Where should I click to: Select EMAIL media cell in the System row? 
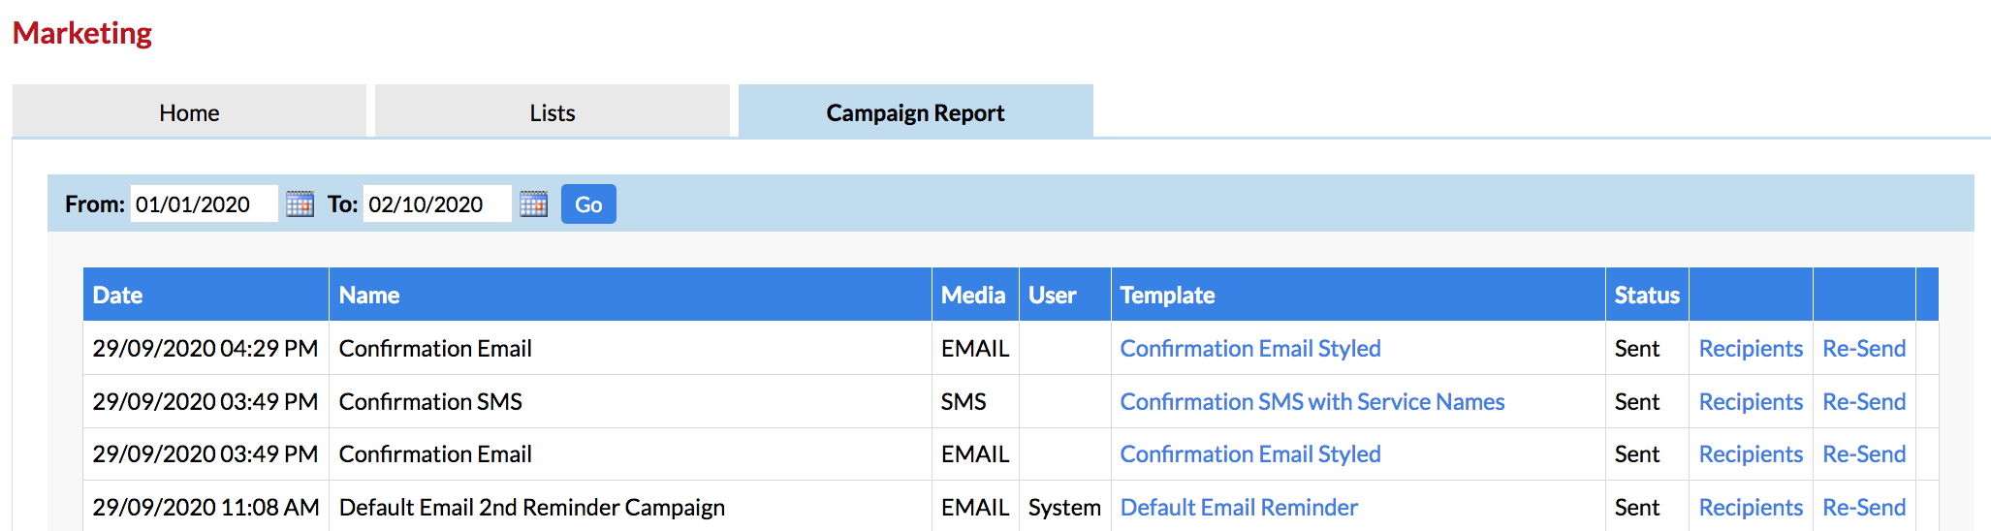[975, 508]
